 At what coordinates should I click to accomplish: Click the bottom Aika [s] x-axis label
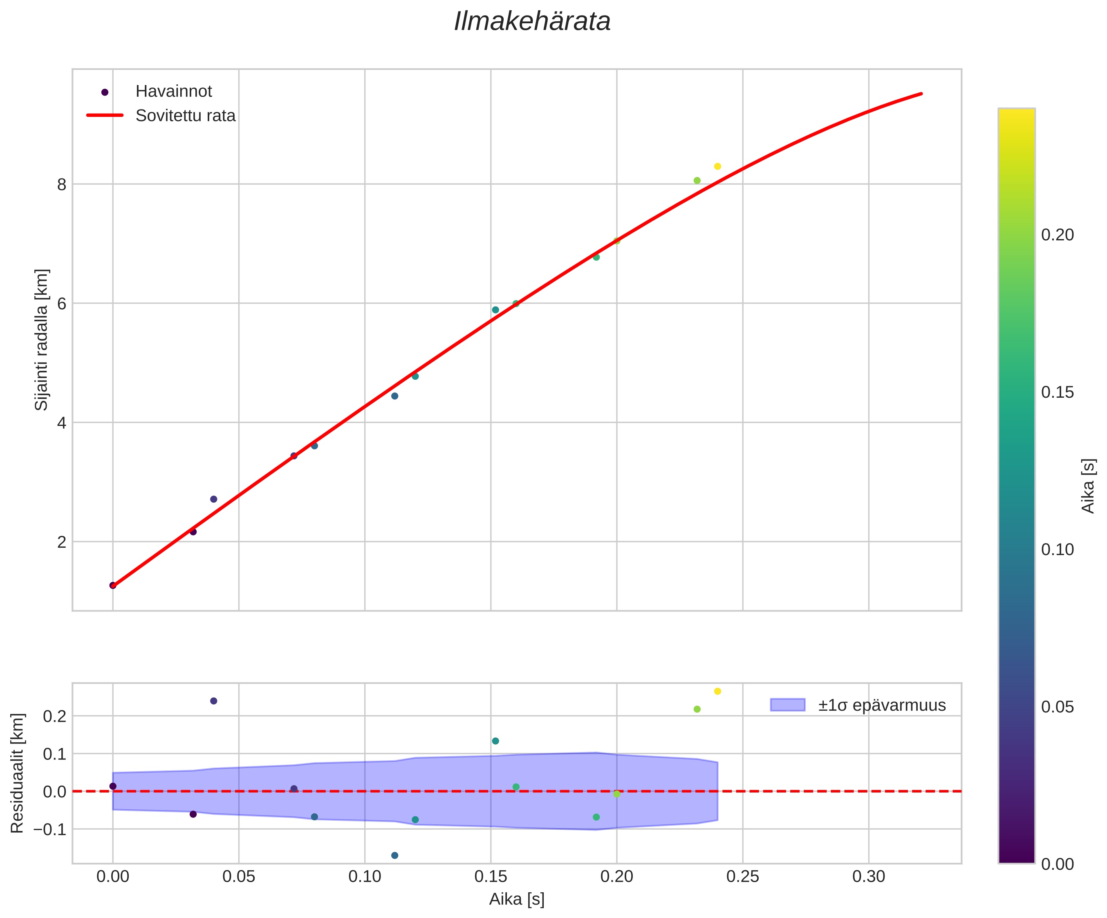point(517,899)
